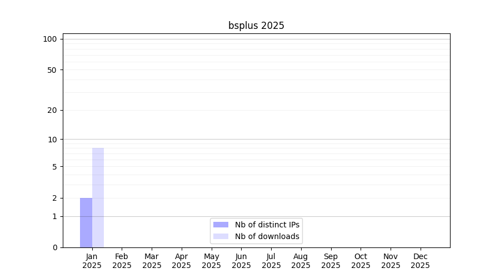Click the Jun 2025 x-axis label
This screenshot has width=500, height=278.
[x=241, y=261]
